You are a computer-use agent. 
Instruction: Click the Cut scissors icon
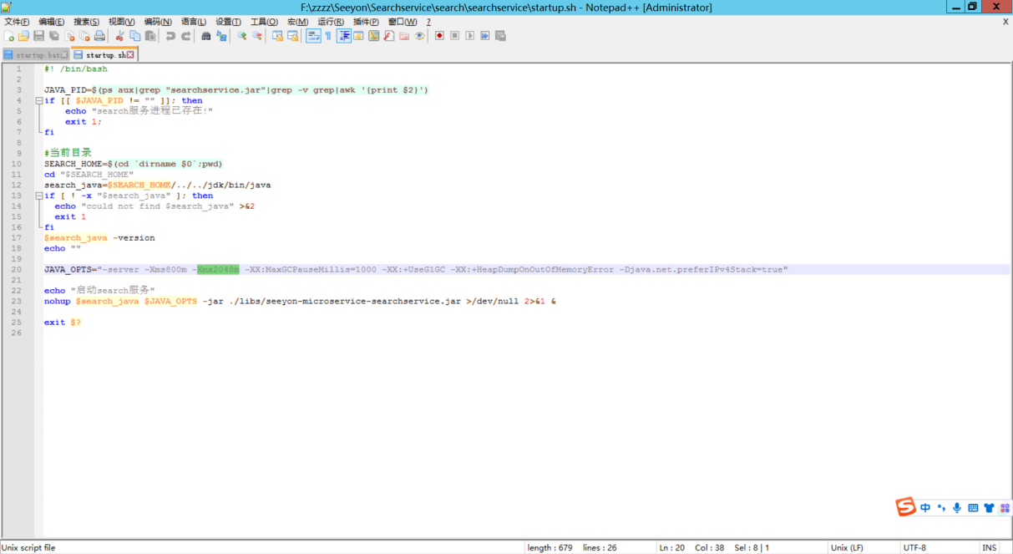coord(119,36)
